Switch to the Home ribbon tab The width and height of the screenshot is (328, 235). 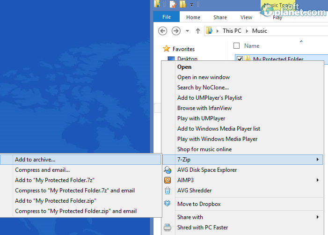click(193, 17)
